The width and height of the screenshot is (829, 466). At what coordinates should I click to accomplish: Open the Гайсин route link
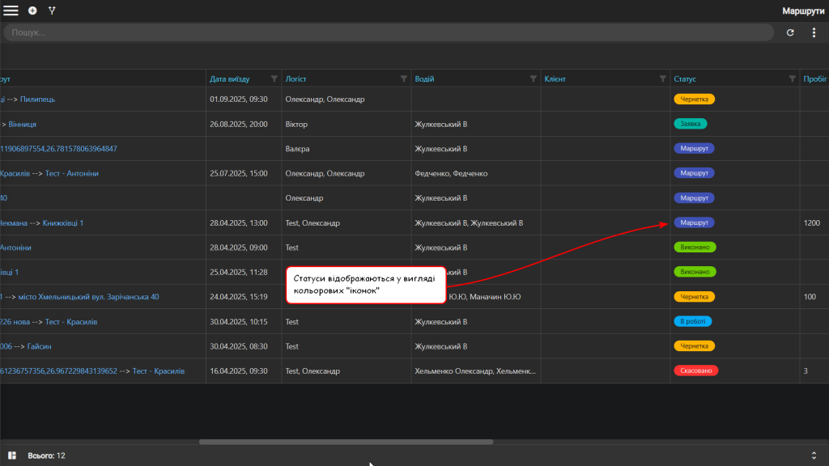tap(39, 346)
